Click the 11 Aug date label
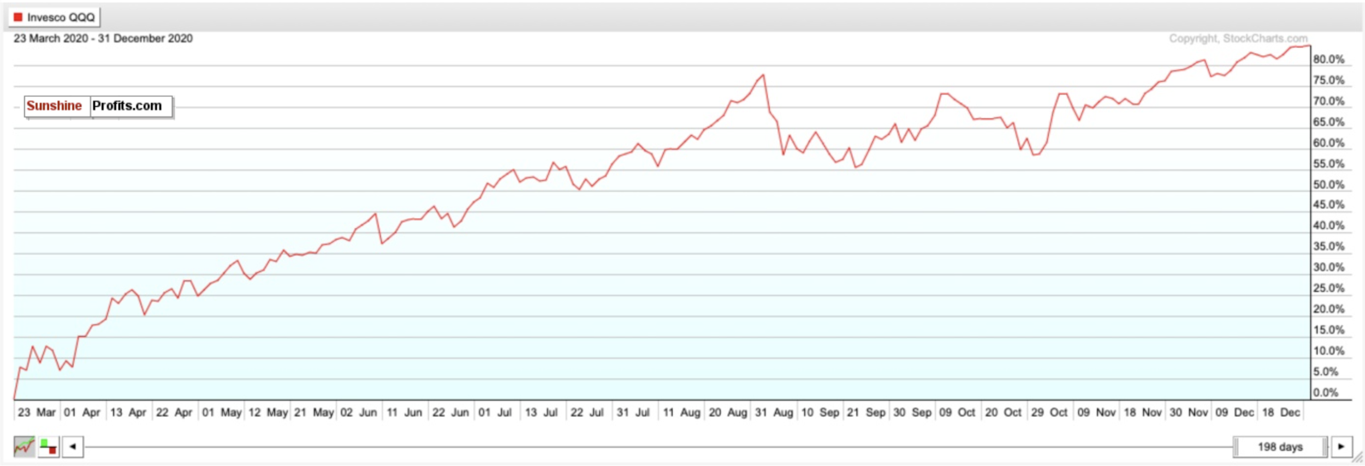1365x466 pixels. pyautogui.click(x=681, y=413)
